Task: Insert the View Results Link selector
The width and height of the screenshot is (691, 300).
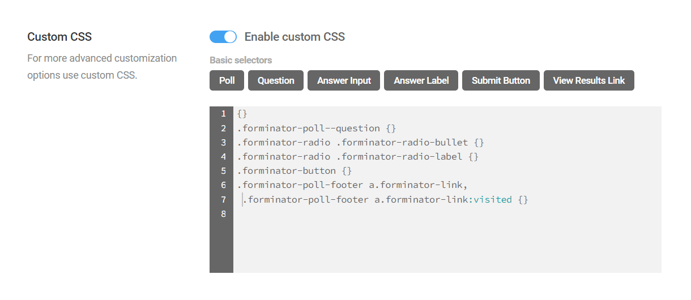Action: click(589, 80)
